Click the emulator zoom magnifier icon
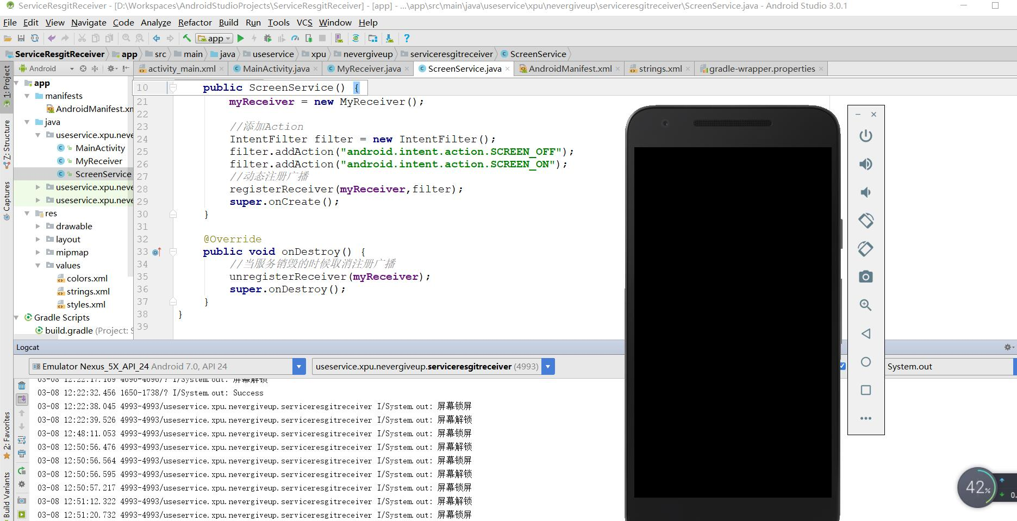The width and height of the screenshot is (1017, 521). tap(865, 305)
